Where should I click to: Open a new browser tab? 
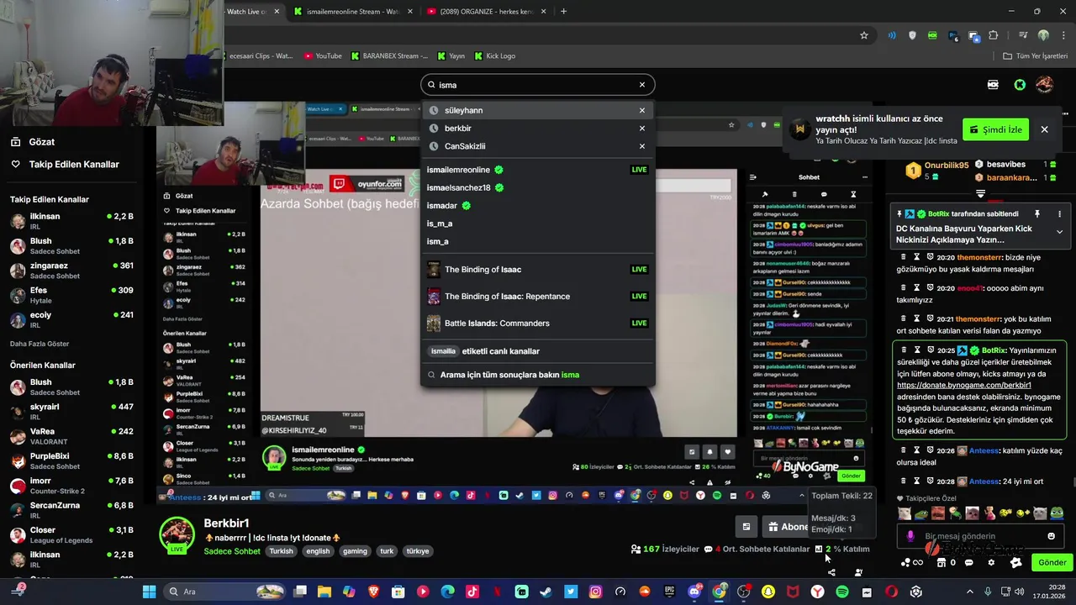click(x=563, y=11)
